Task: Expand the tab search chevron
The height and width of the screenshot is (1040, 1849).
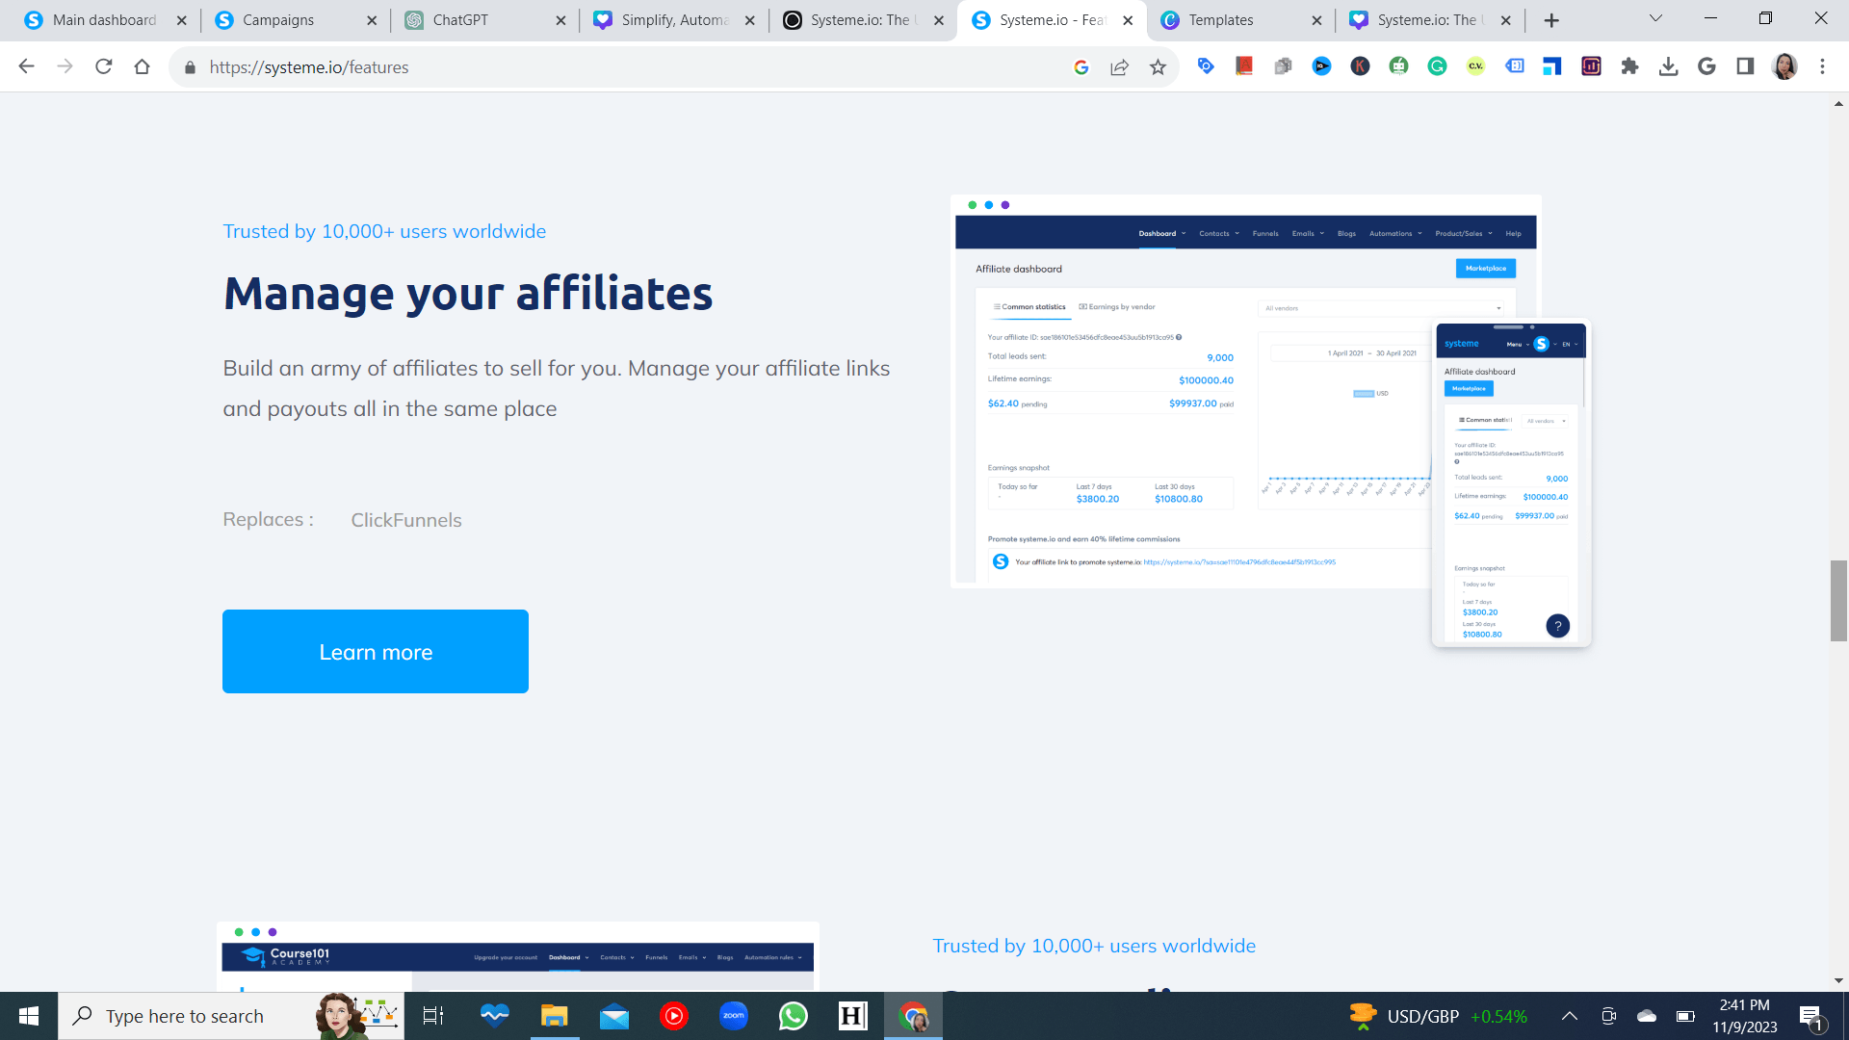Action: click(1655, 18)
